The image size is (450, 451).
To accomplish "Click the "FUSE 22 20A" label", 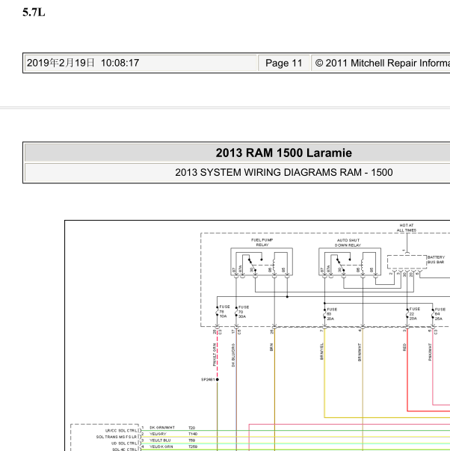I will coord(414,314).
